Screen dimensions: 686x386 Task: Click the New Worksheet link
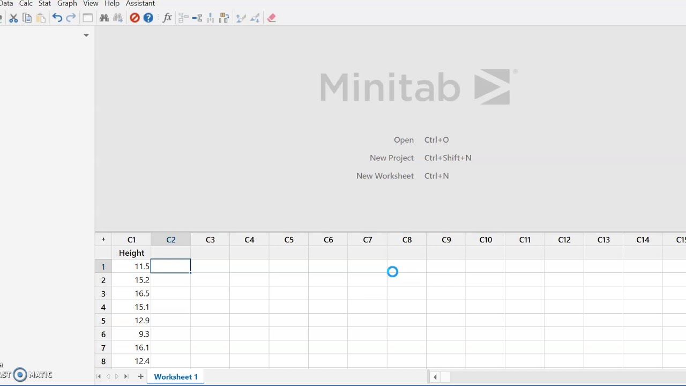(385, 176)
